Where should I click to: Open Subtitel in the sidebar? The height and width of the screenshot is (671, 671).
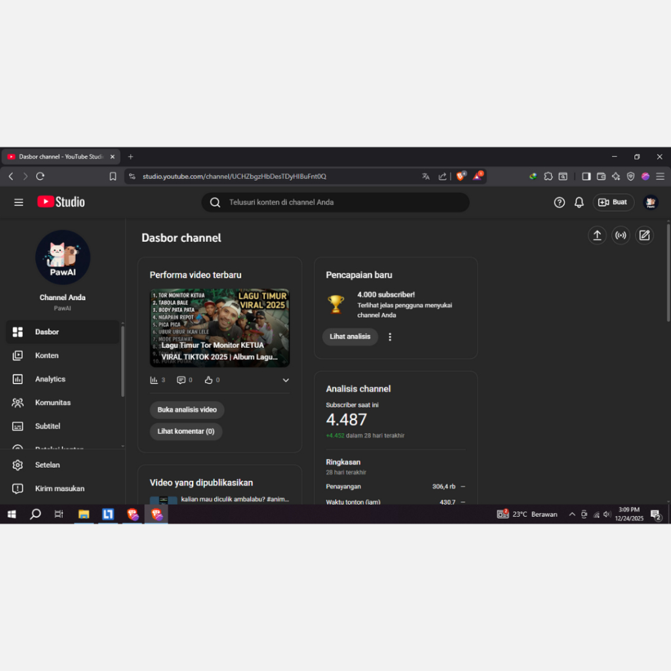pyautogui.click(x=62, y=426)
